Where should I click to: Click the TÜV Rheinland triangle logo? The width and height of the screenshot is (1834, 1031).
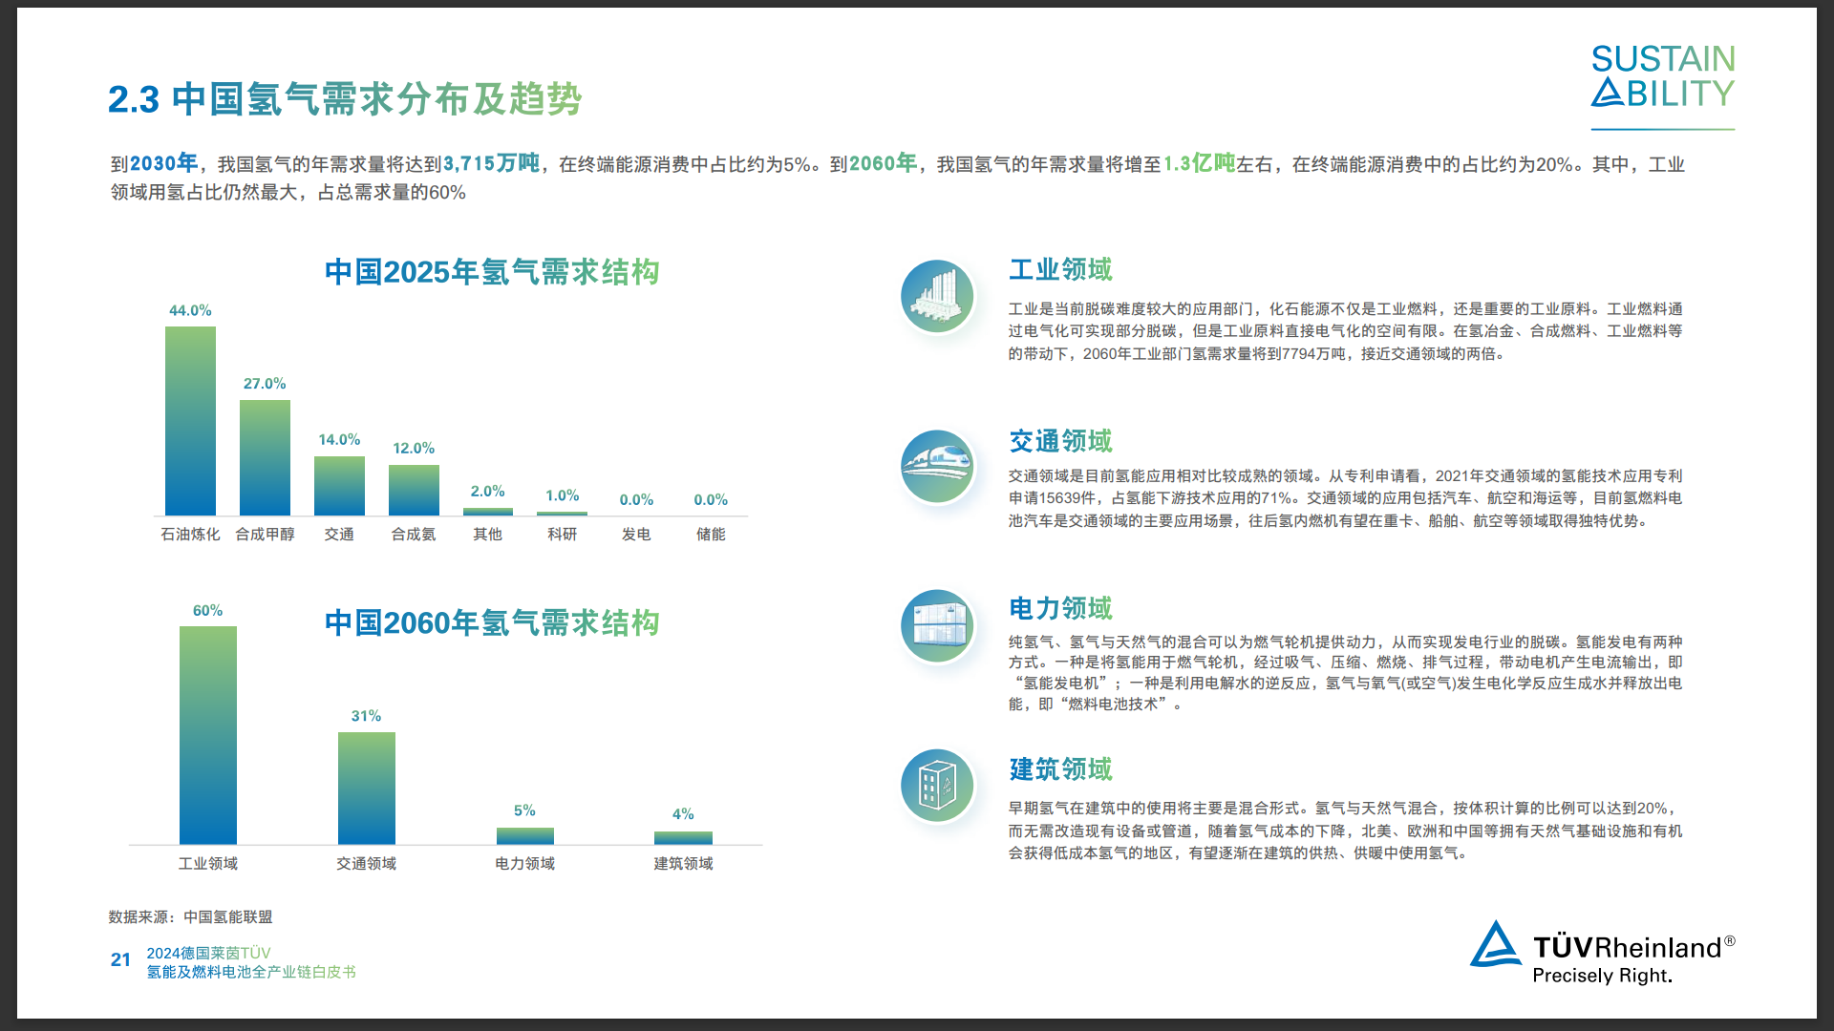coord(1495,945)
